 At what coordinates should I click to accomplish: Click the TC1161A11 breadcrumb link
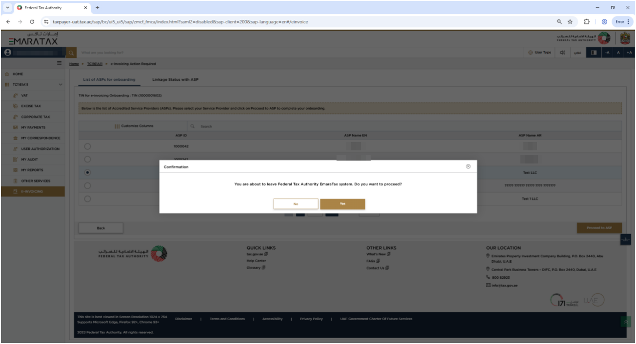point(94,64)
